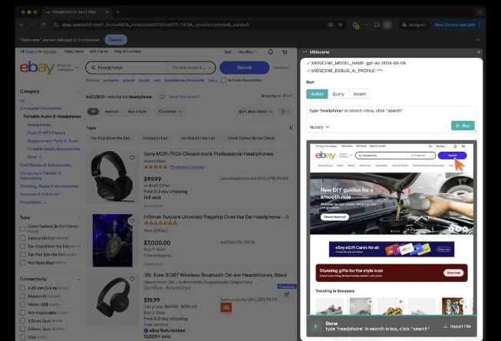Expand More subcategories in sidebar
Image resolution: width=501 pixels, height=341 pixels.
(x=35, y=157)
